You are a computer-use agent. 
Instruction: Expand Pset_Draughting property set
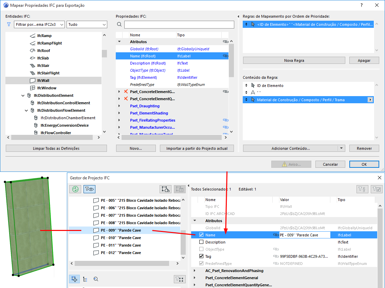(x=119, y=106)
